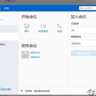The width and height of the screenshot is (96, 96).
Task: Open 安排会议 scheduling link
Action: pos(35,57)
